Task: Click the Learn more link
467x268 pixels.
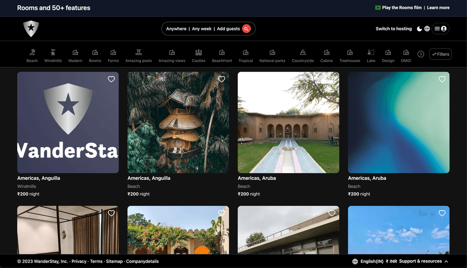Action: 438,8
